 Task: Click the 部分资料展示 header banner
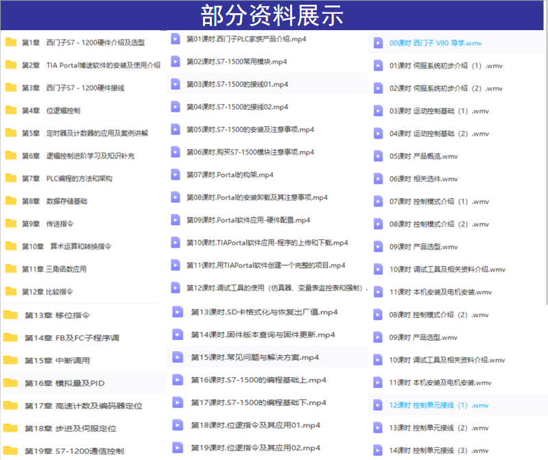[x=272, y=15]
